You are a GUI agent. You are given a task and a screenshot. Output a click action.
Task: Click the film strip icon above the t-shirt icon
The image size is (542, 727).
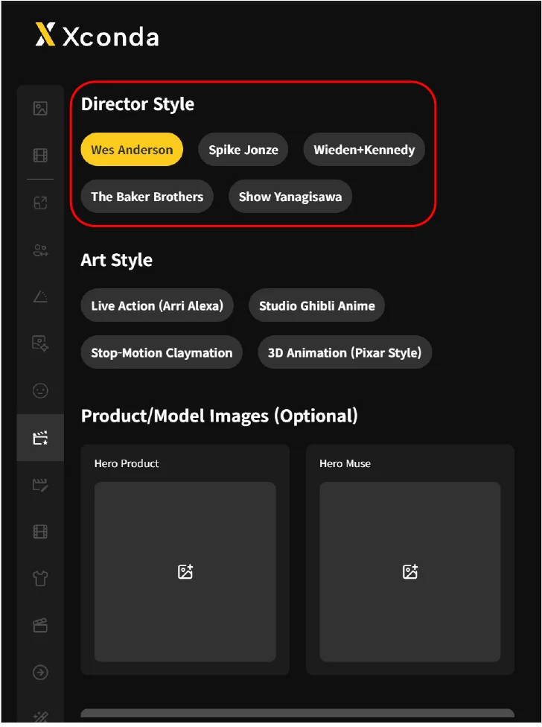(40, 531)
